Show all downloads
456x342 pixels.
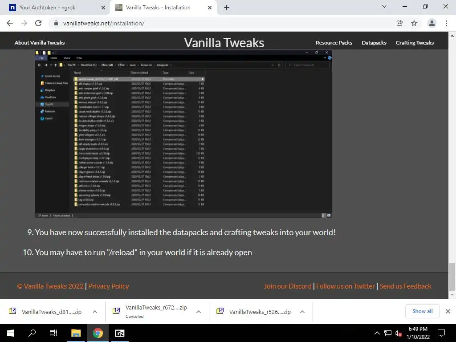click(422, 311)
